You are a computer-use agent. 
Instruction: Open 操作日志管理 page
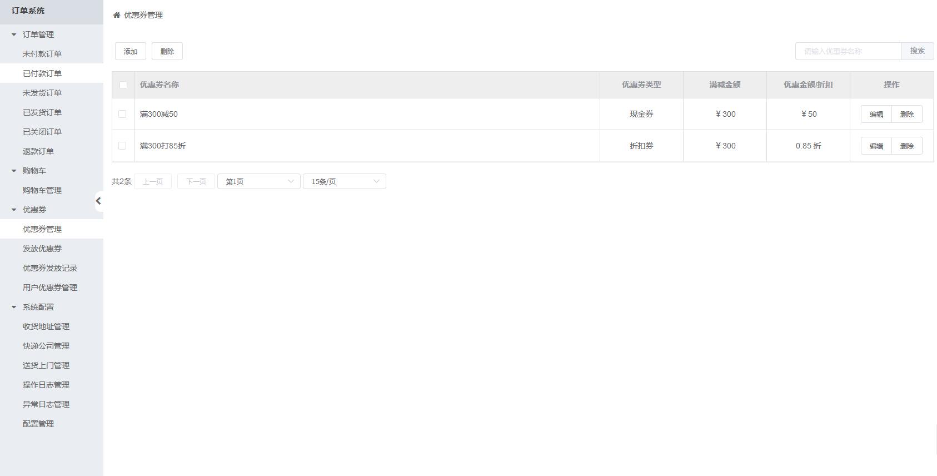52,385
